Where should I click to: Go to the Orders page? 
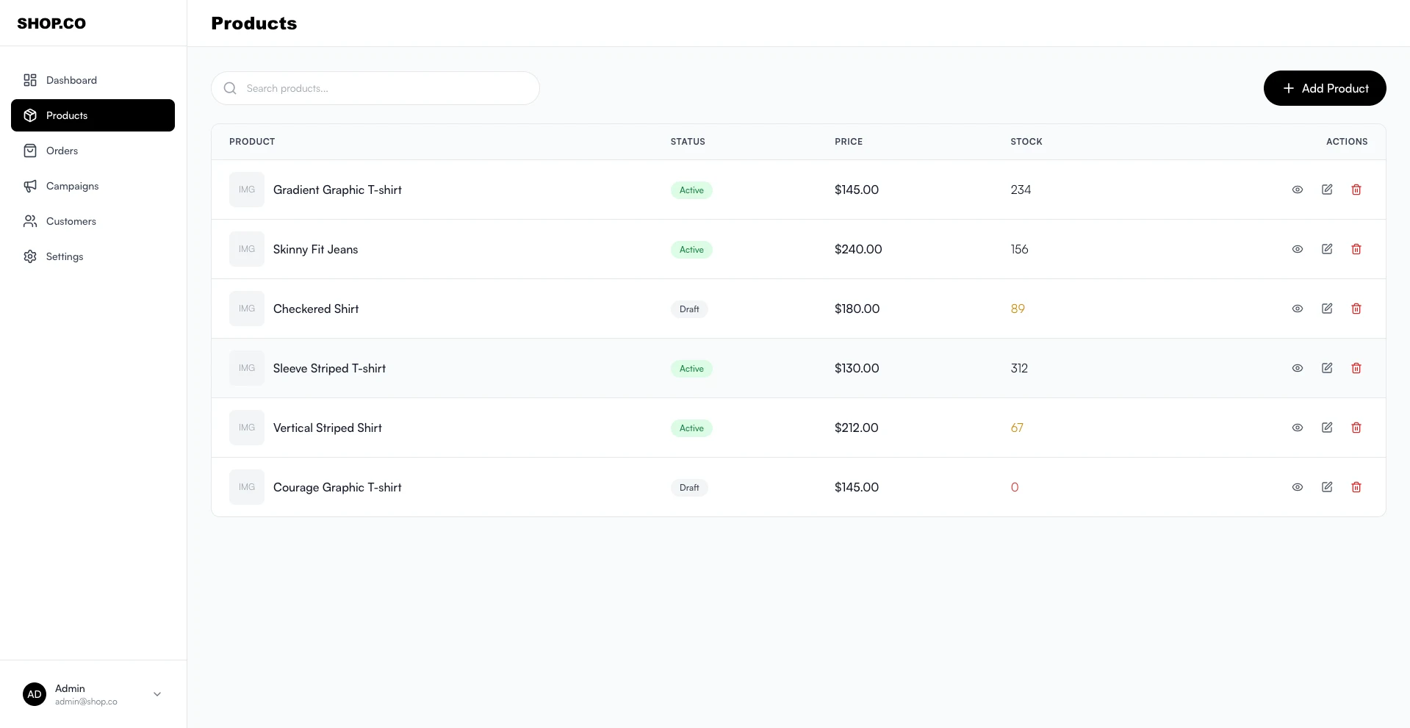[x=62, y=151]
